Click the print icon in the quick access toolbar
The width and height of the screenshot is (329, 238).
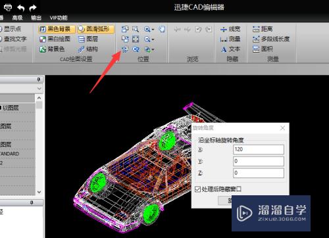coord(8,7)
